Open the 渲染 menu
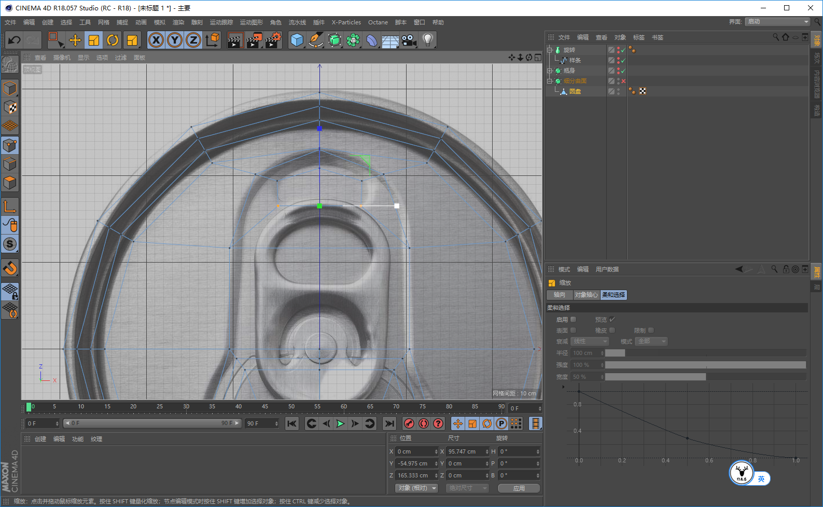Image resolution: width=823 pixels, height=507 pixels. 178,22
